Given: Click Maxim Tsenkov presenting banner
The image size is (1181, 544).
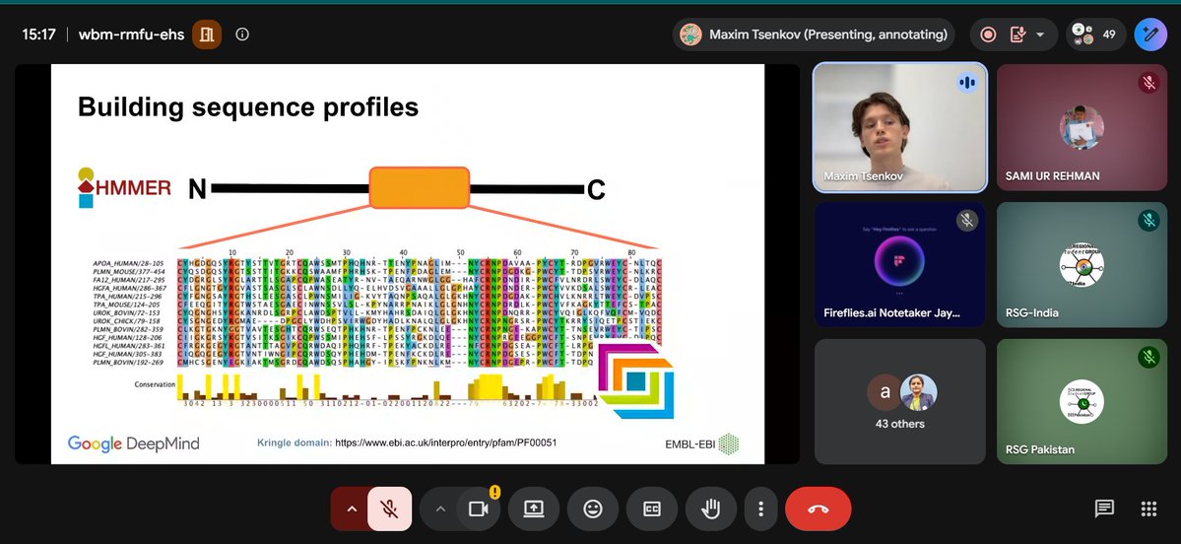Looking at the screenshot, I should 814,34.
